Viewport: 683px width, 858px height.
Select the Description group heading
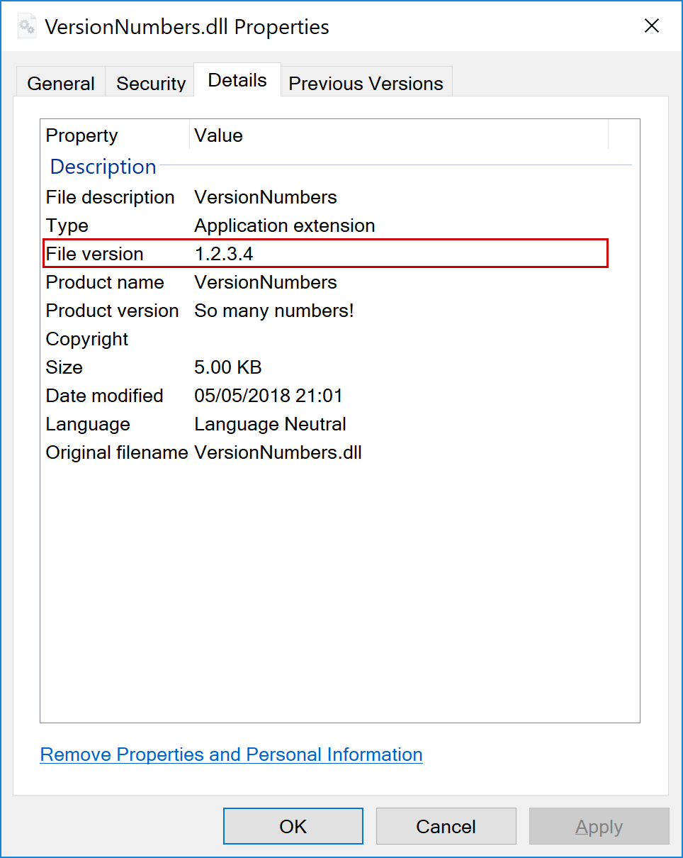point(103,167)
